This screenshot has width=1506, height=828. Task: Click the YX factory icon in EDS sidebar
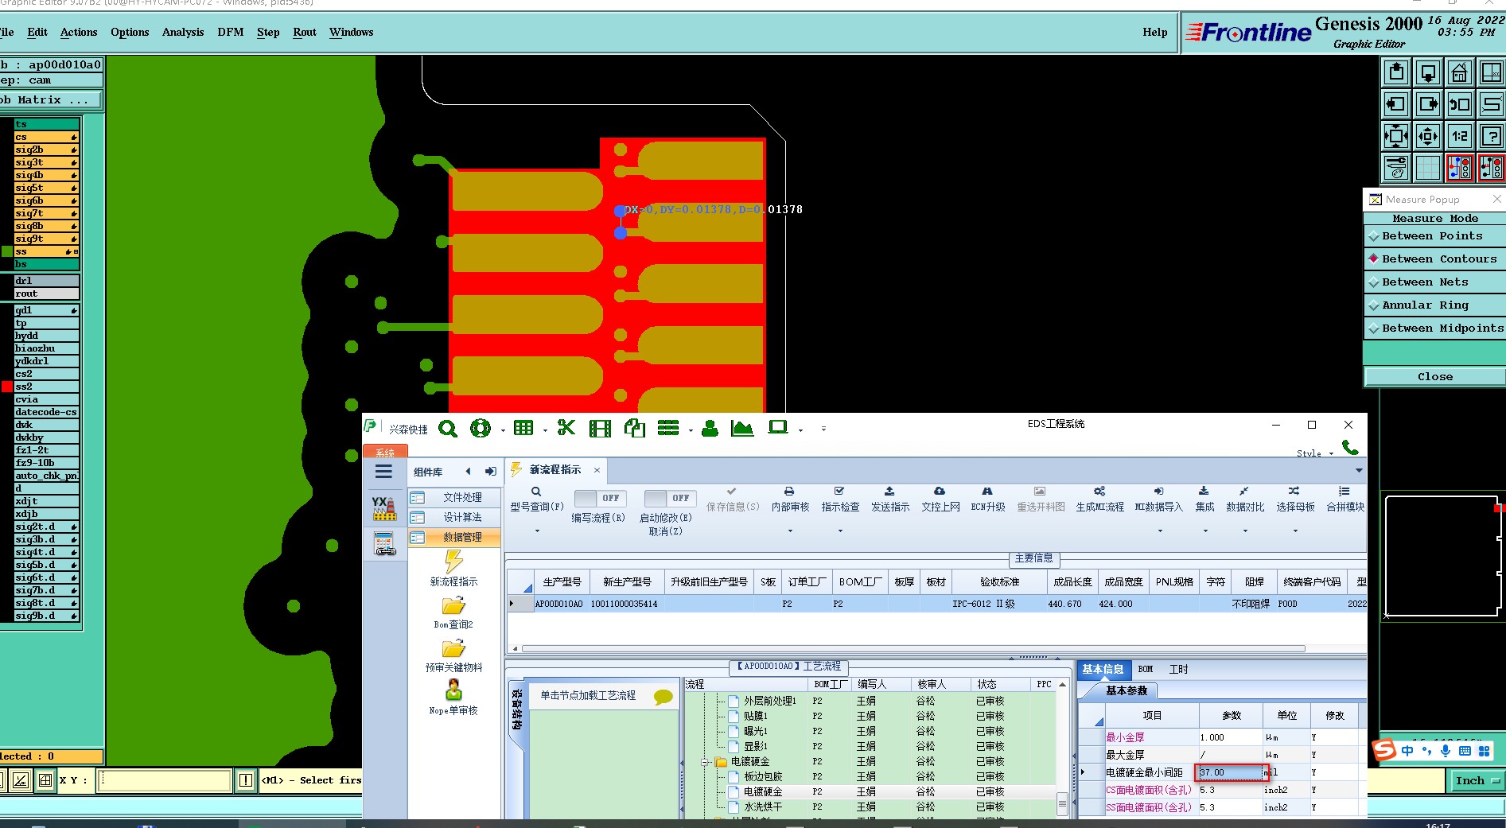coord(384,509)
